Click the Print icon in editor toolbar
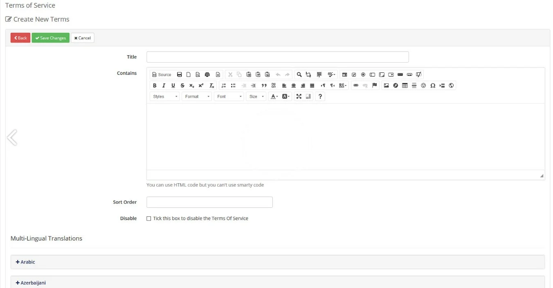This screenshot has width=553, height=288. point(207,74)
